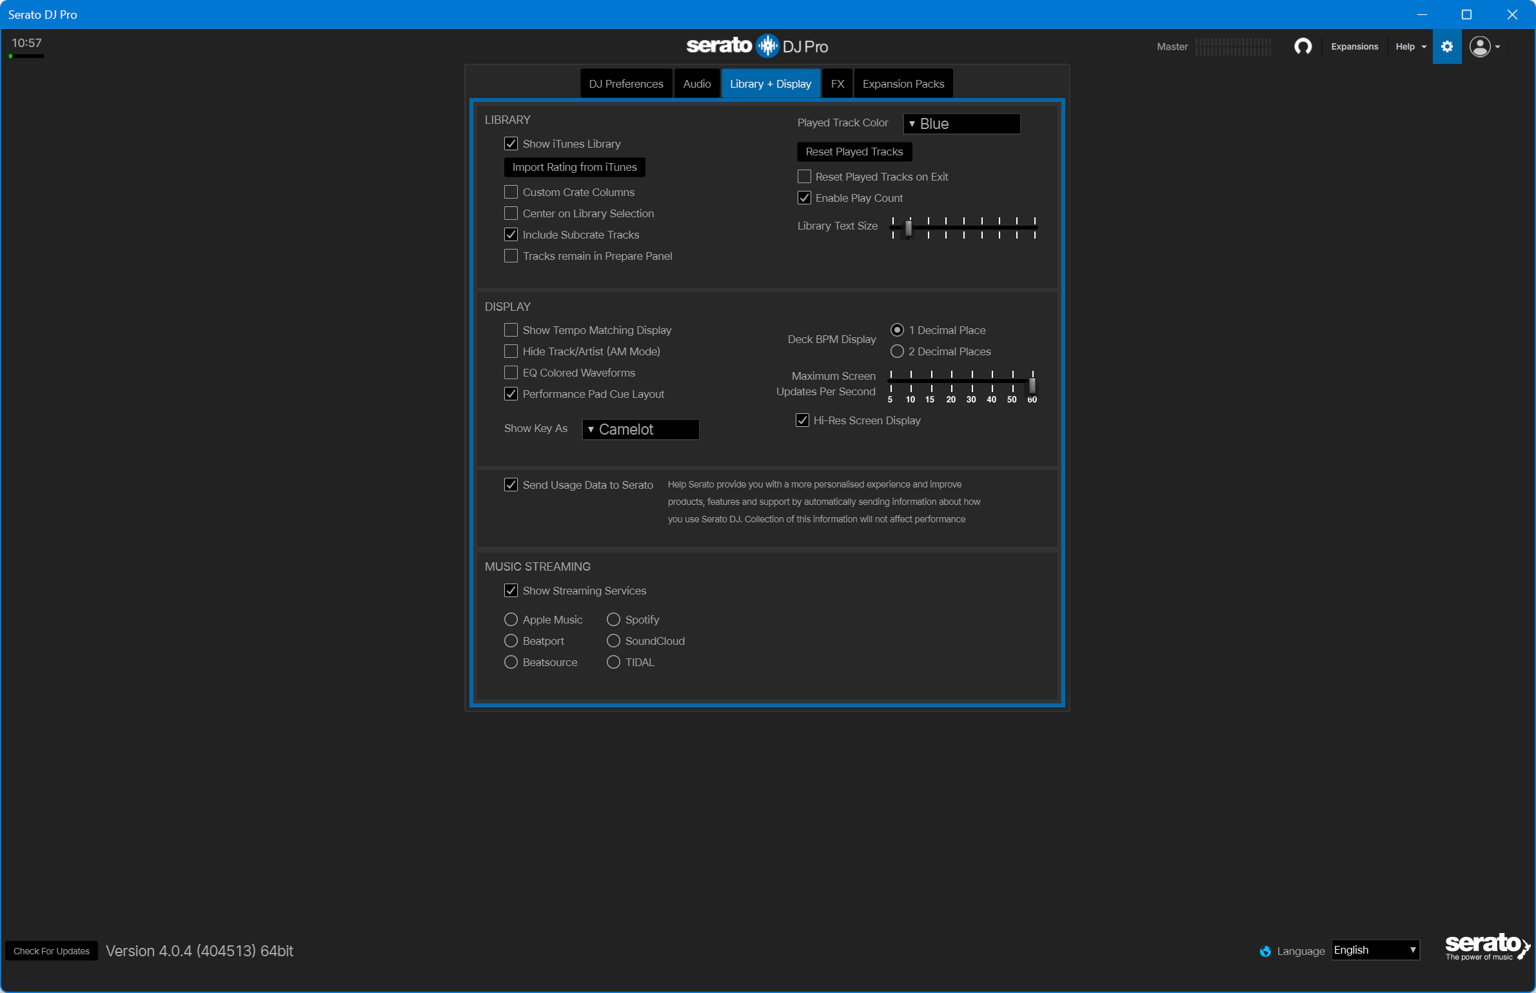Switch to the DJ Preferences tab
The image size is (1536, 993).
click(625, 84)
